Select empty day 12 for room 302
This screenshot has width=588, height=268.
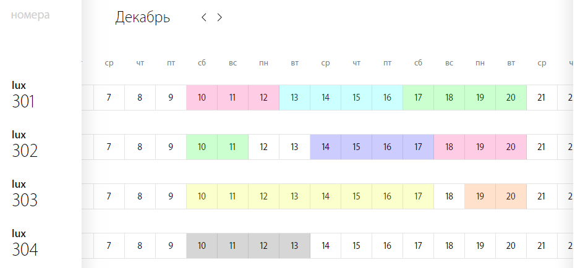[263, 147]
